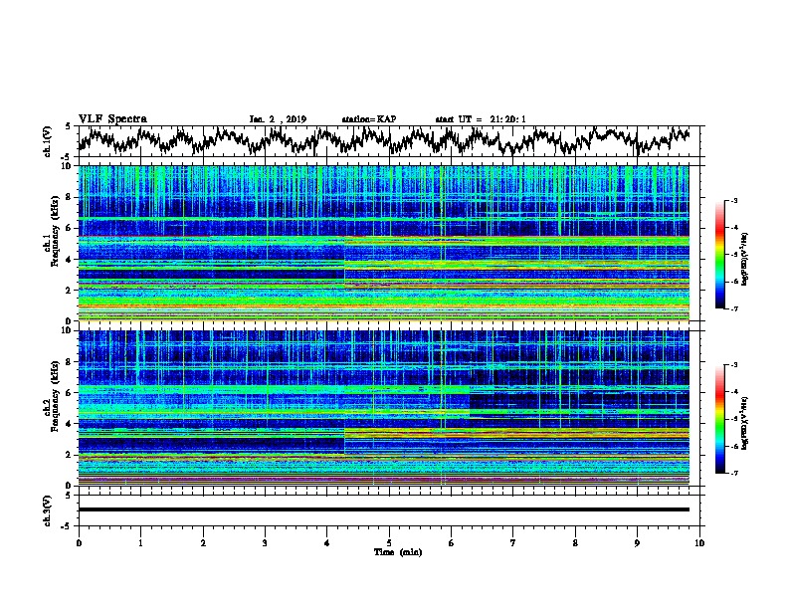Click the "6" tick on the time axis
Image resolution: width=788 pixels, height=609 pixels.
click(452, 543)
